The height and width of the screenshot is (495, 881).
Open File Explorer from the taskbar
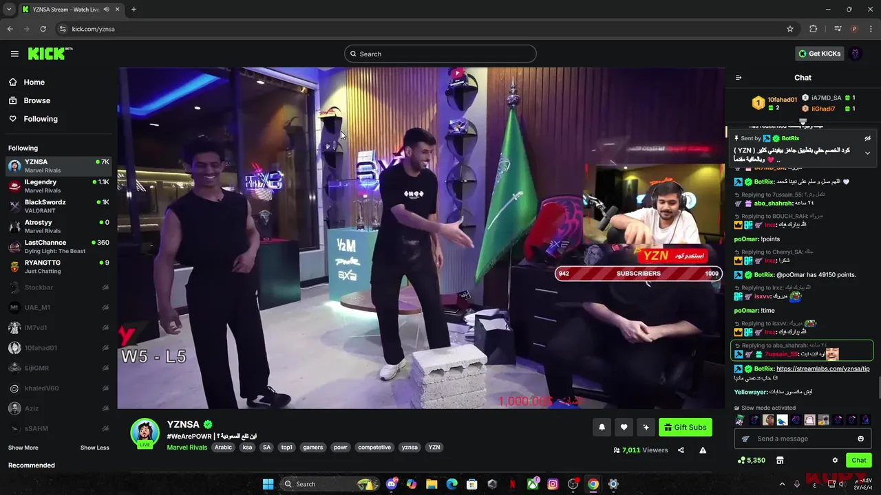click(x=432, y=484)
